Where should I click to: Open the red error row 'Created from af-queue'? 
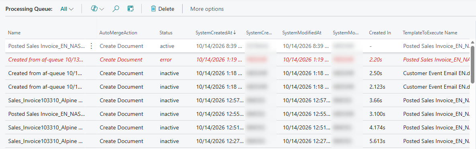click(45, 60)
